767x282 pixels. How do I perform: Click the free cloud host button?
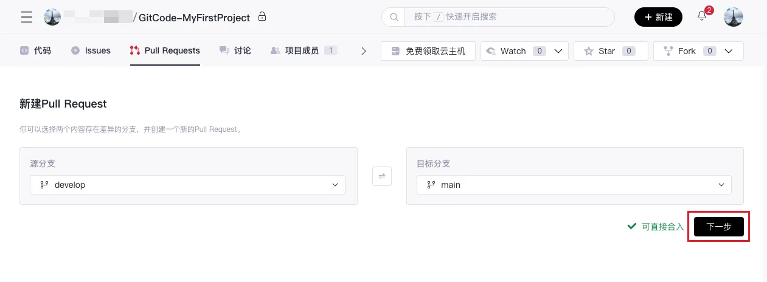428,51
